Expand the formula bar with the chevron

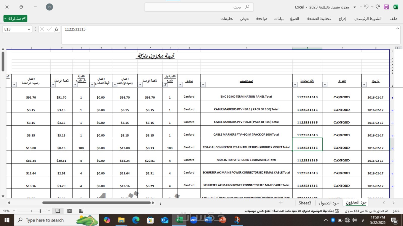point(398,28)
